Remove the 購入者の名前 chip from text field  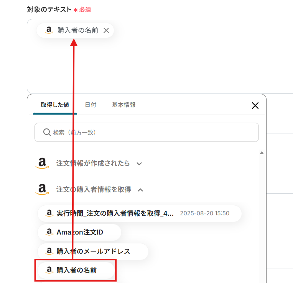click(106, 30)
